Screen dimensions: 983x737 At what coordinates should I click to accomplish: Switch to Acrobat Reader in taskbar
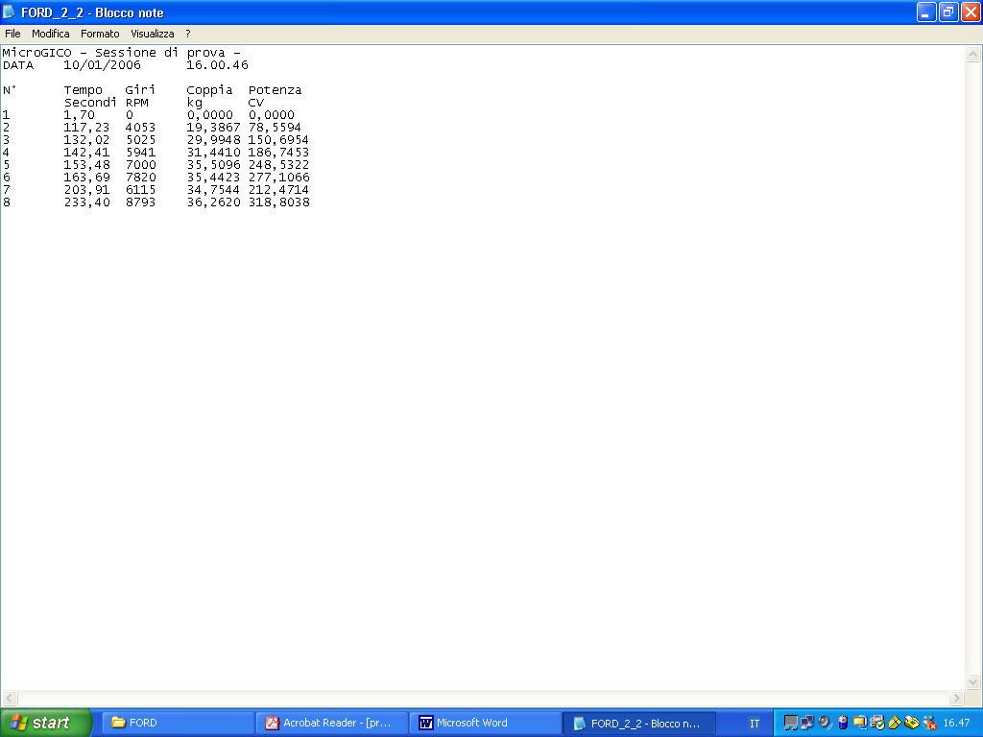(331, 723)
